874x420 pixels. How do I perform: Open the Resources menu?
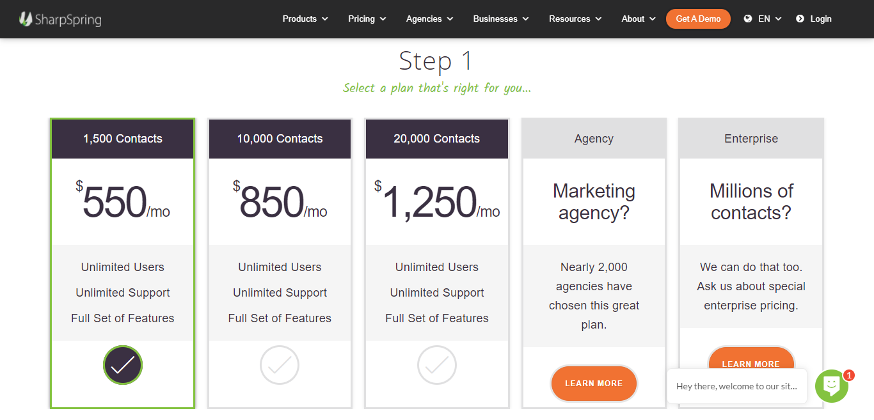(575, 19)
